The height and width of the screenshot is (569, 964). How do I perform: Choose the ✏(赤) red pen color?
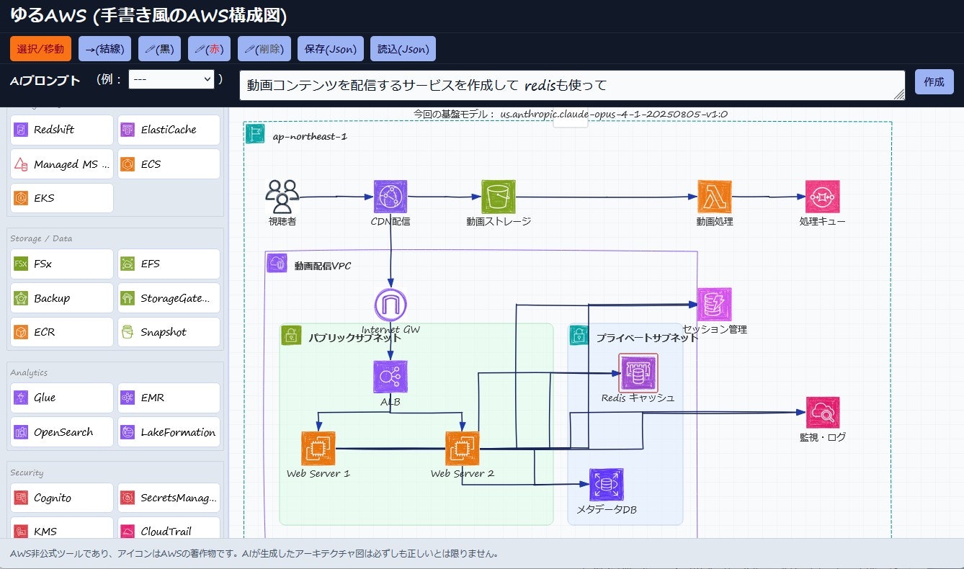(x=210, y=49)
